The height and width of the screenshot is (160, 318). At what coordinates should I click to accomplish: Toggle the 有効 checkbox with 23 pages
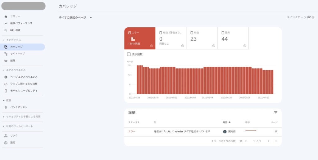(x=192, y=33)
